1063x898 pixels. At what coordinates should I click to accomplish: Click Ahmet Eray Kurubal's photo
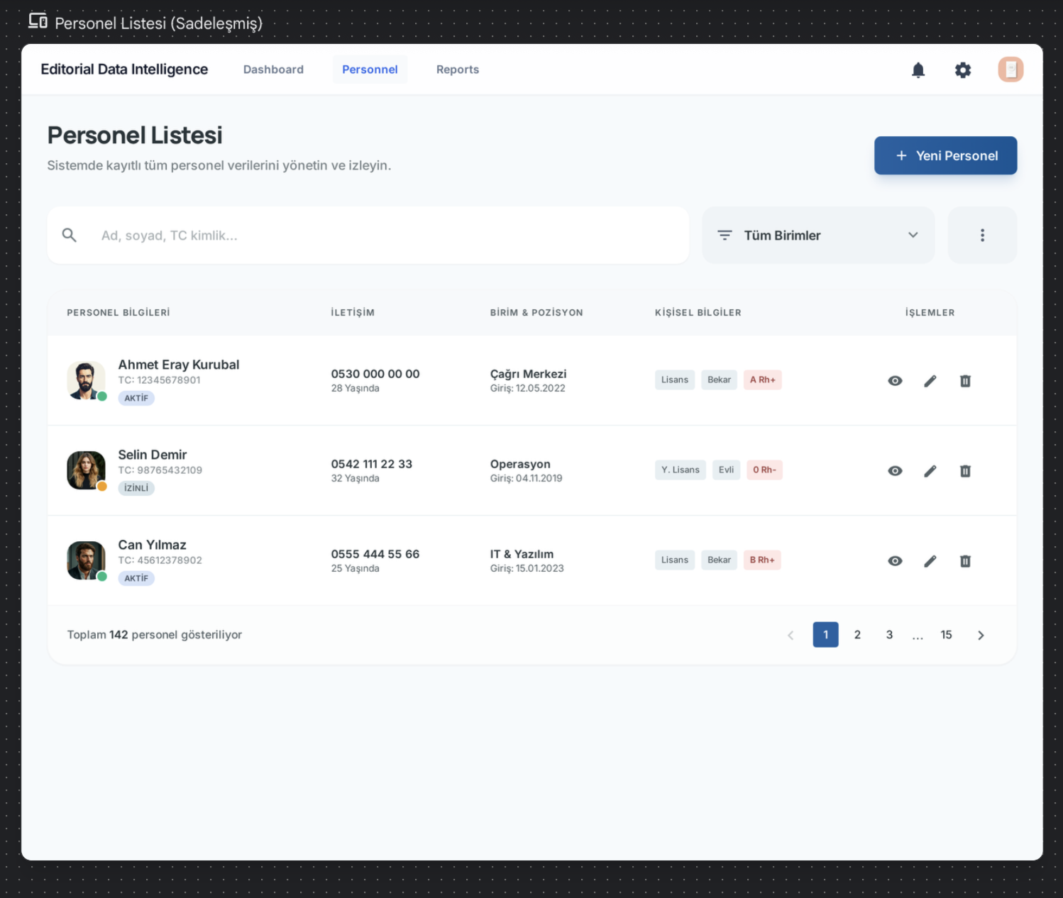[x=86, y=380]
